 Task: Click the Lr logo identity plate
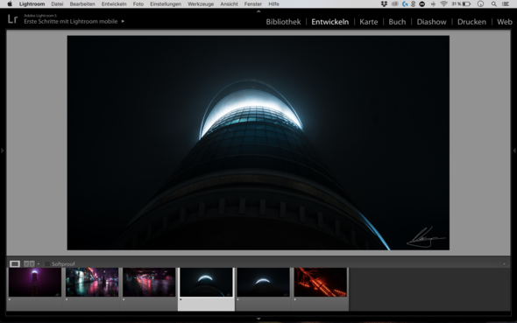tap(12, 19)
